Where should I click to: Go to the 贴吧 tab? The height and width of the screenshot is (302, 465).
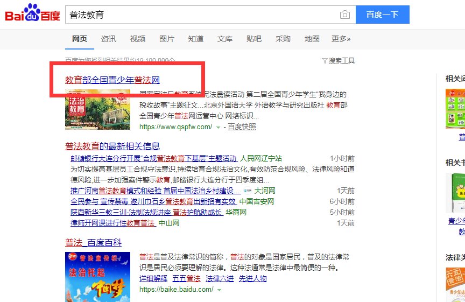[254, 39]
